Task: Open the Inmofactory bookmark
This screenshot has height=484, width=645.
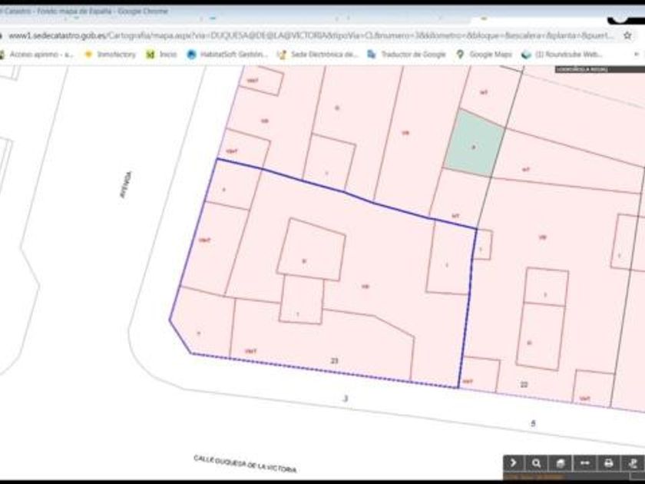Action: (x=111, y=55)
